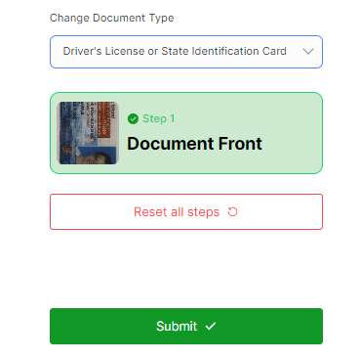Click the circular reset arrow icon

(x=232, y=212)
